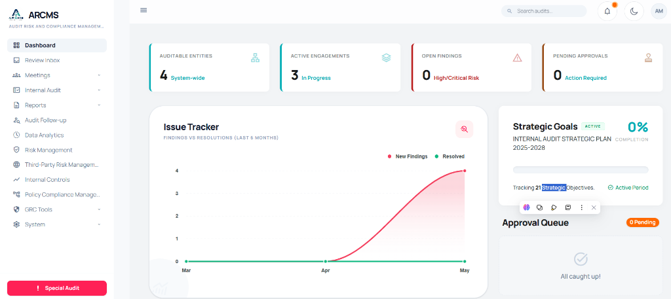This screenshot has height=299, width=671.
Task: Open the Auditable Entities card
Action: click(209, 67)
